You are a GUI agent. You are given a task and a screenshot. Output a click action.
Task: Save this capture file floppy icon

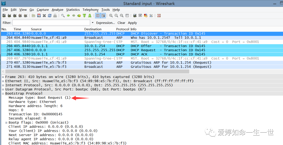click(39, 16)
